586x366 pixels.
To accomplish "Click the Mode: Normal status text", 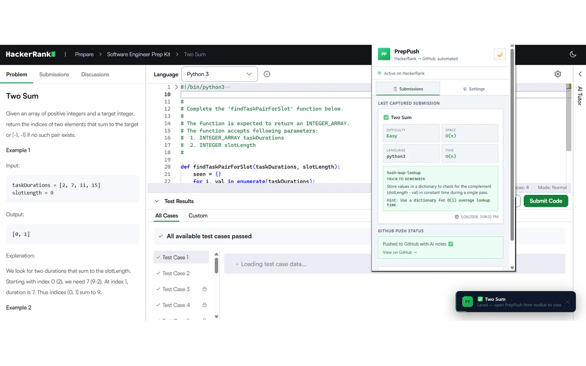I will click(x=552, y=188).
